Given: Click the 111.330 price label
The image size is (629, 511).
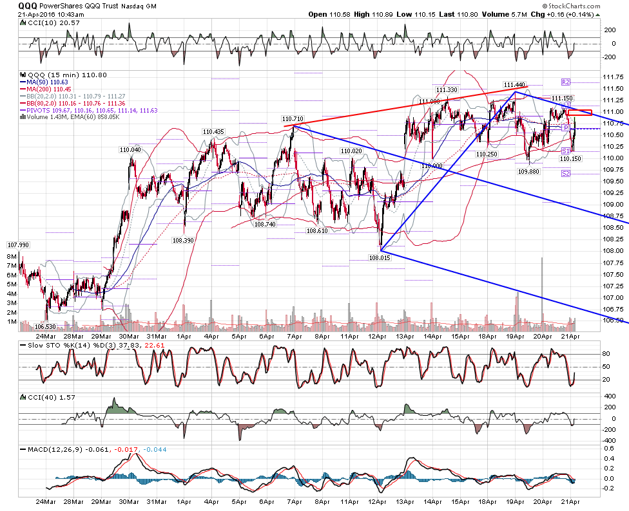Looking at the screenshot, I should click(x=447, y=90).
